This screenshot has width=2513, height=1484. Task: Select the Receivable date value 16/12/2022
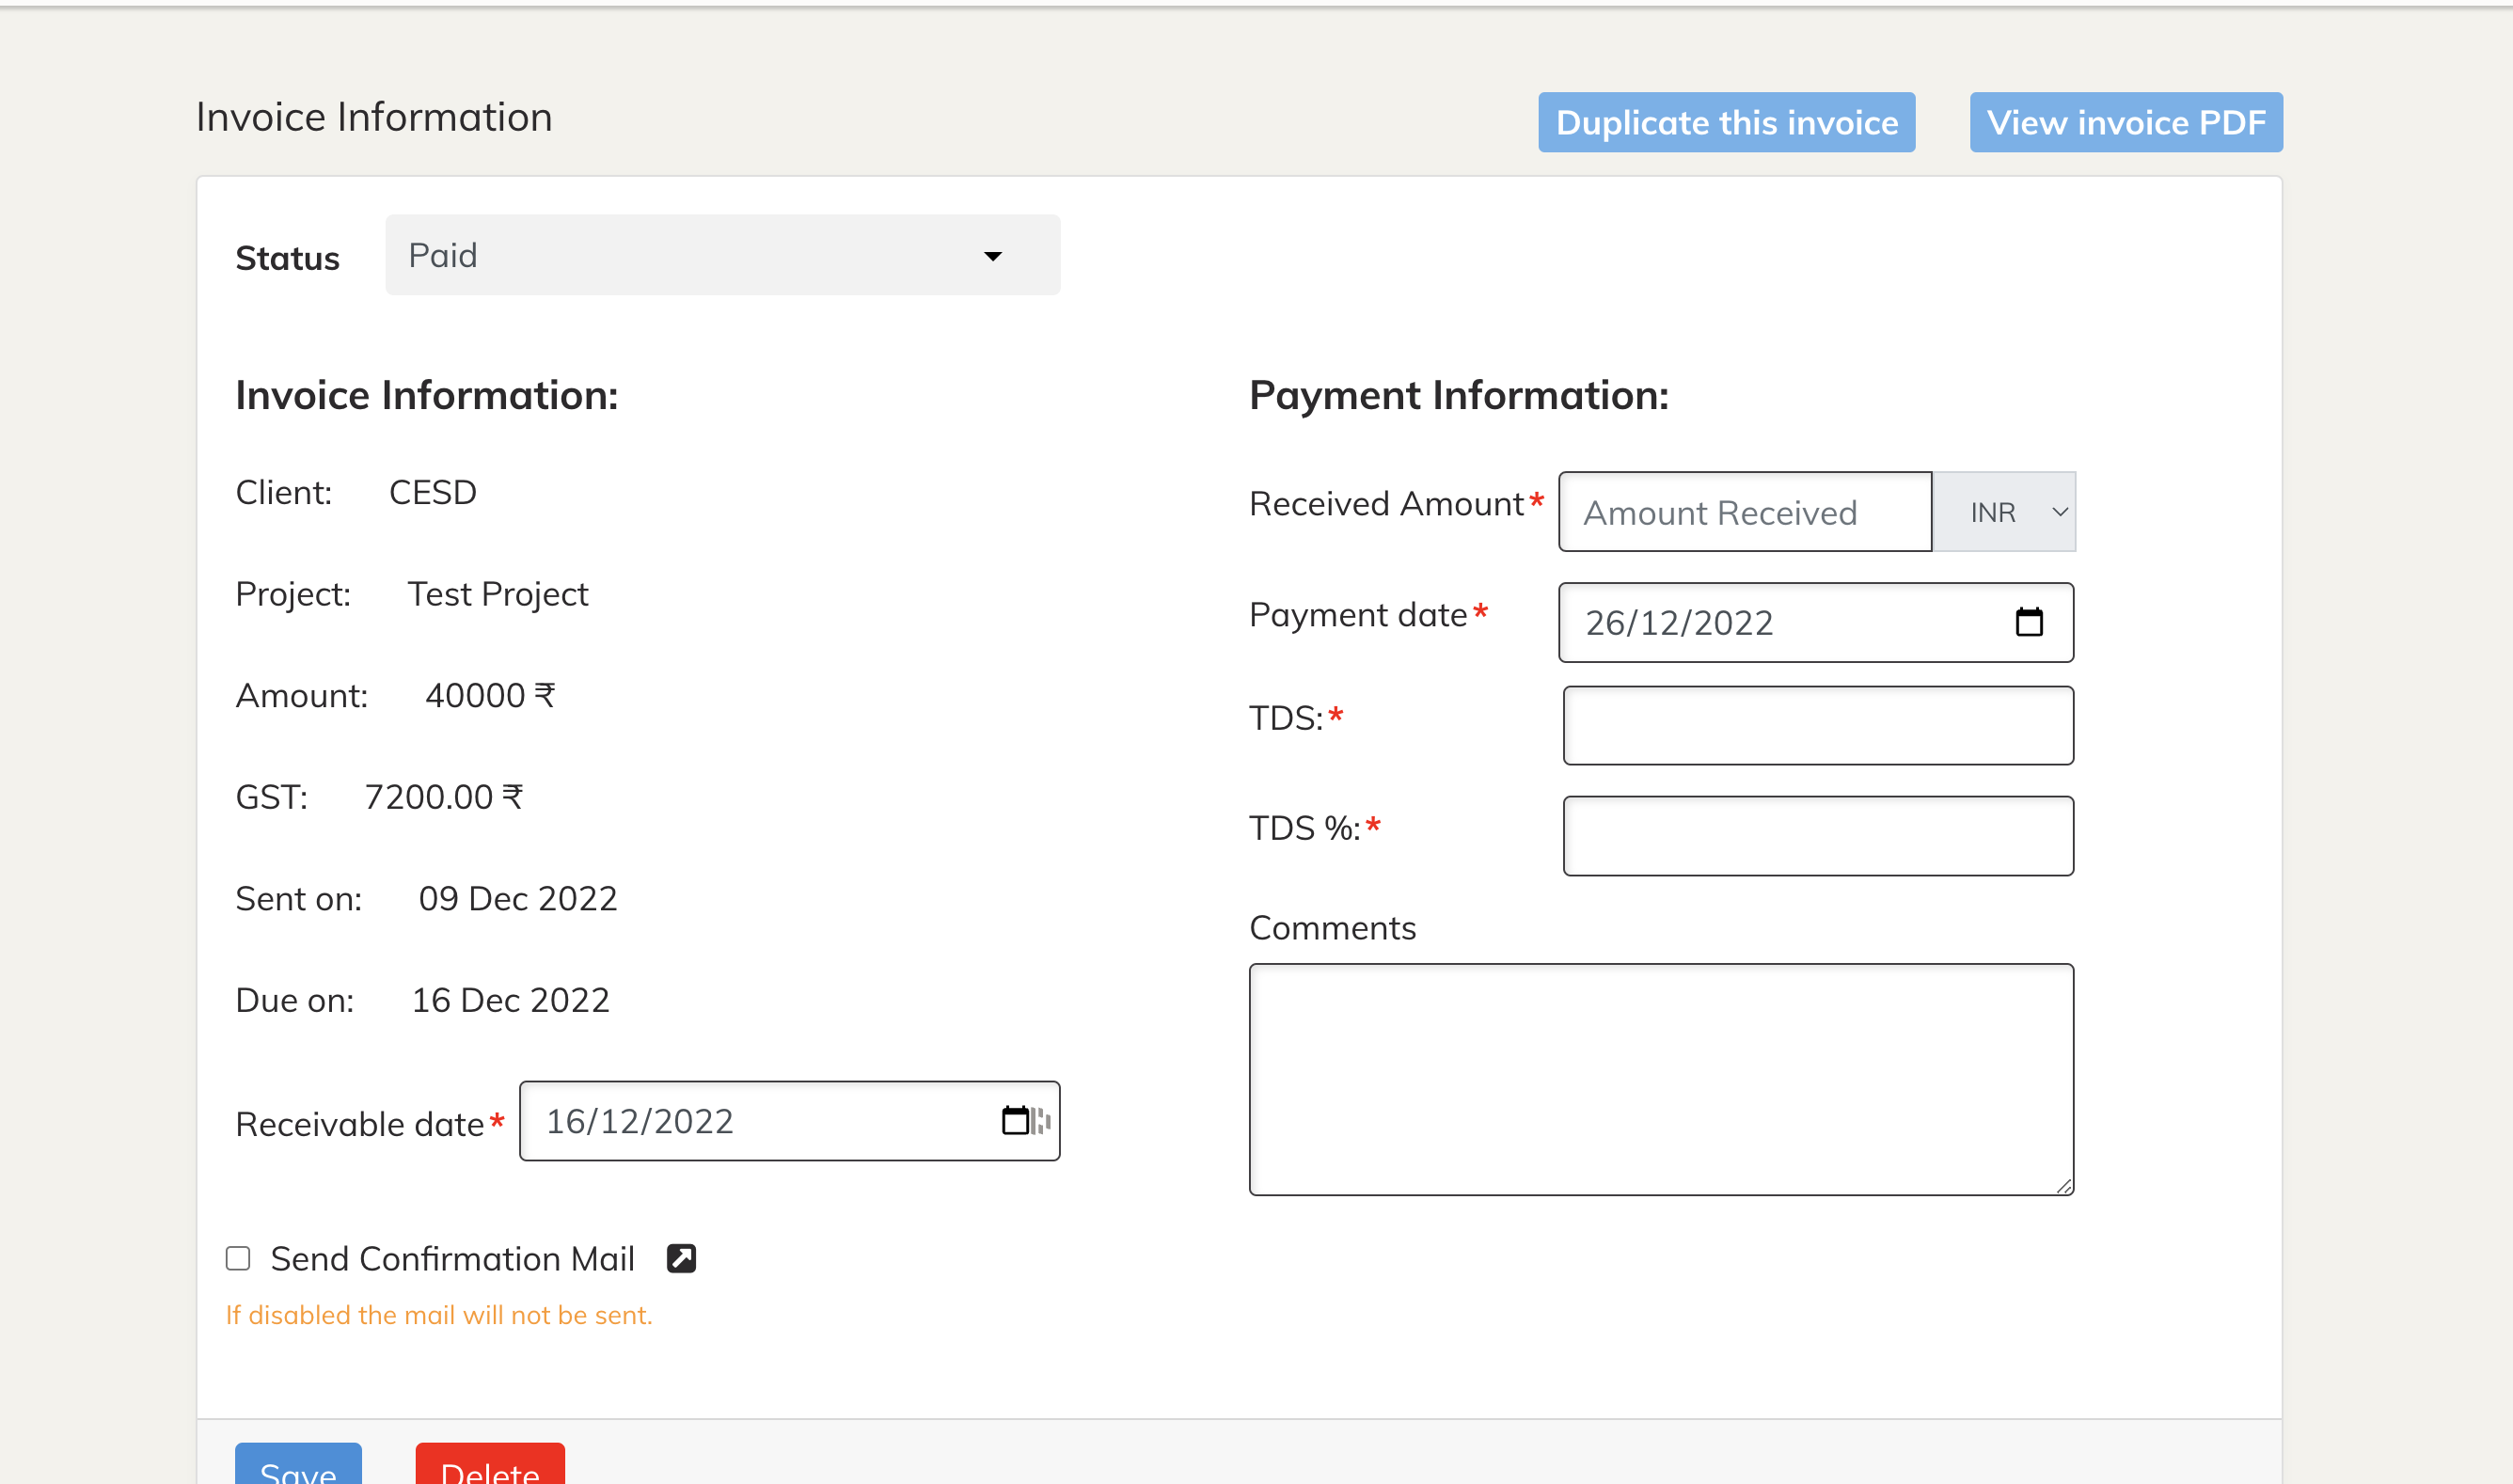640,1121
